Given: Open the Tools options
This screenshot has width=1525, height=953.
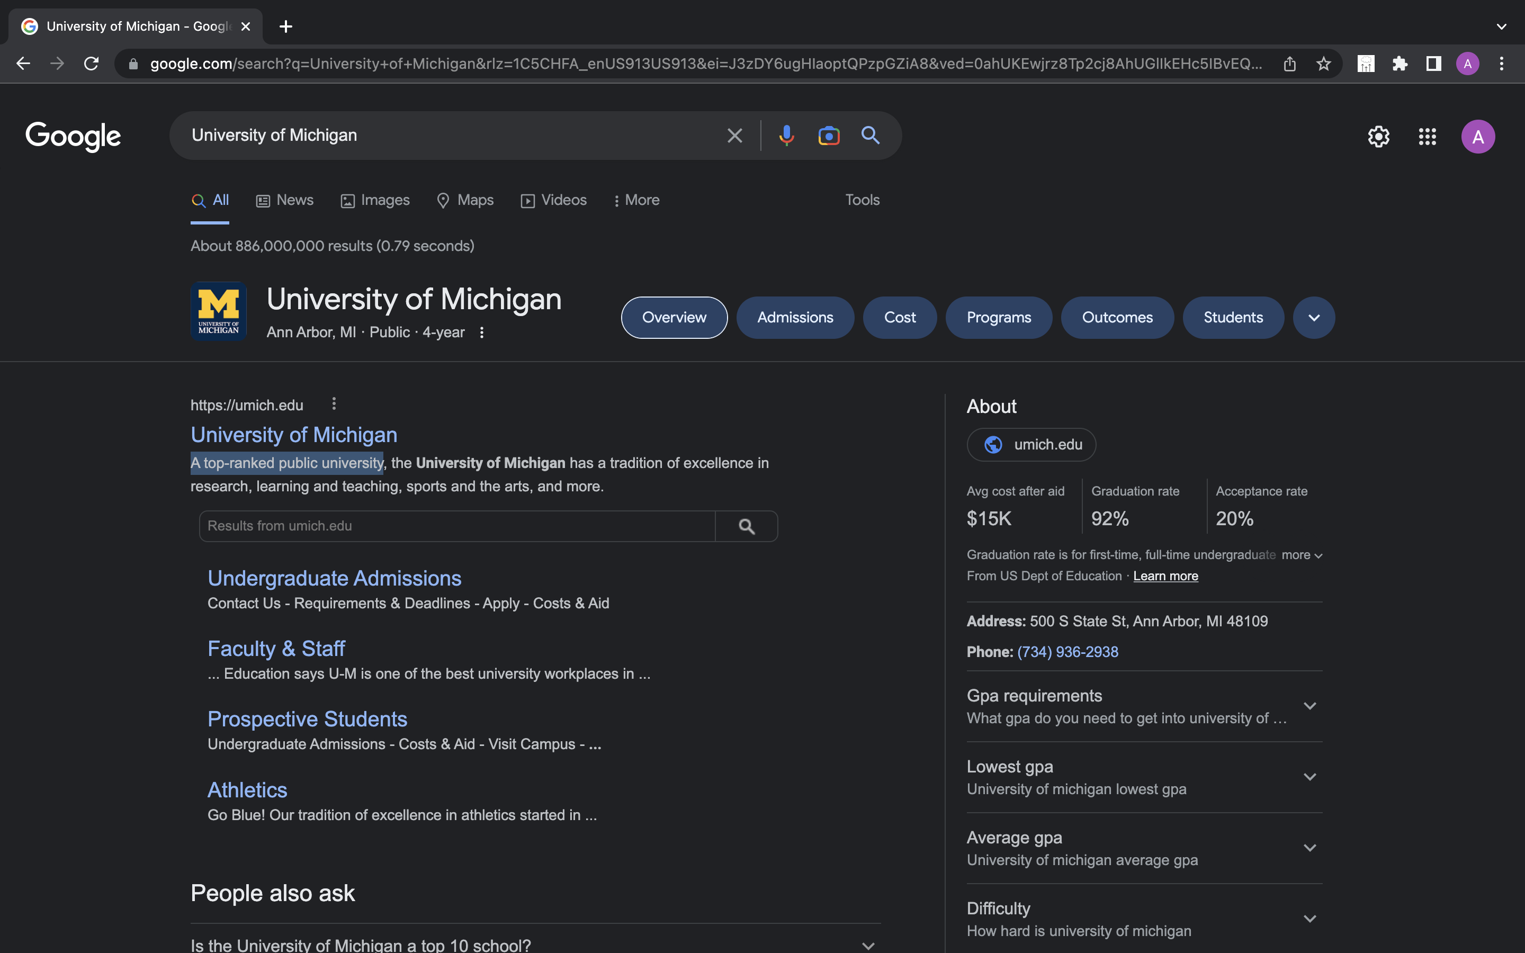Looking at the screenshot, I should pyautogui.click(x=862, y=200).
